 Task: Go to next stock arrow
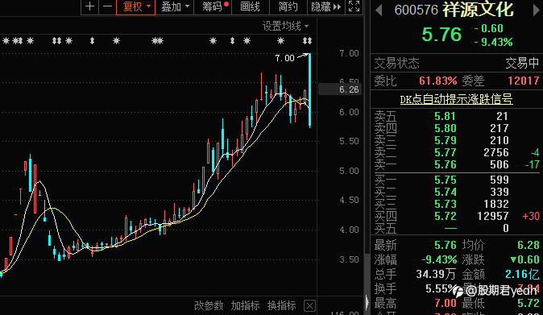(536, 10)
